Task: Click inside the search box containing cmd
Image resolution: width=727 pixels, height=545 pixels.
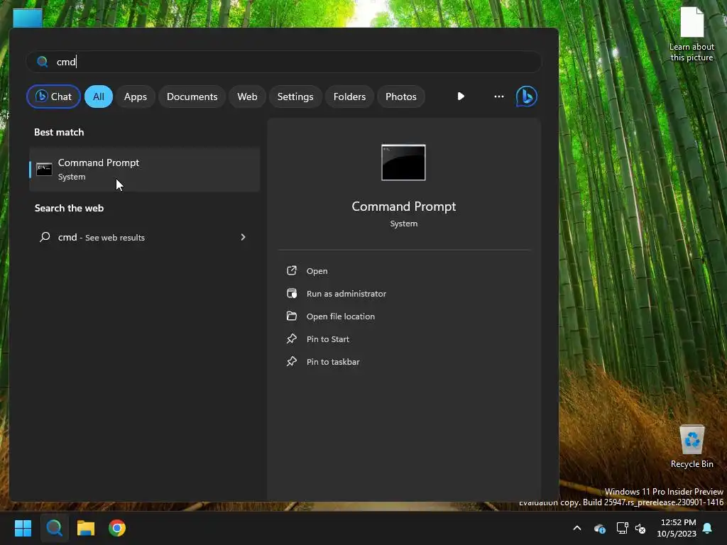Action: click(x=284, y=62)
